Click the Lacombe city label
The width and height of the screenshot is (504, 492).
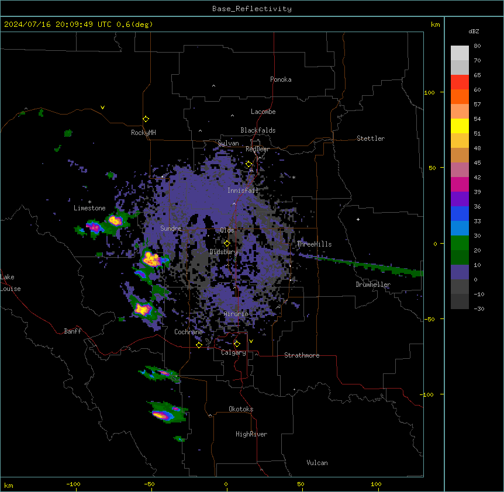point(263,112)
